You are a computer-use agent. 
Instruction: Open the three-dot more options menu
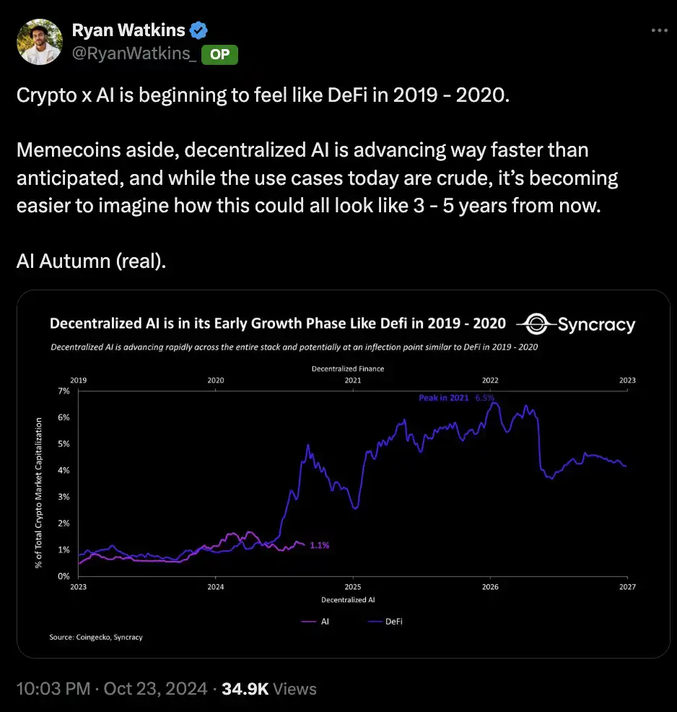[x=659, y=30]
